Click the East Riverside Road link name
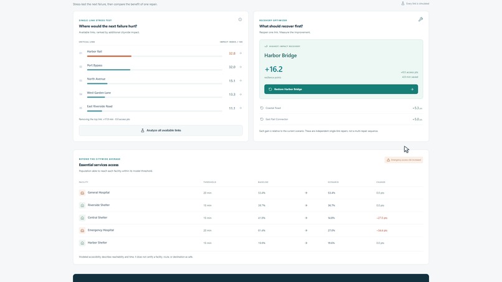The width and height of the screenshot is (502, 282). [x=100, y=106]
